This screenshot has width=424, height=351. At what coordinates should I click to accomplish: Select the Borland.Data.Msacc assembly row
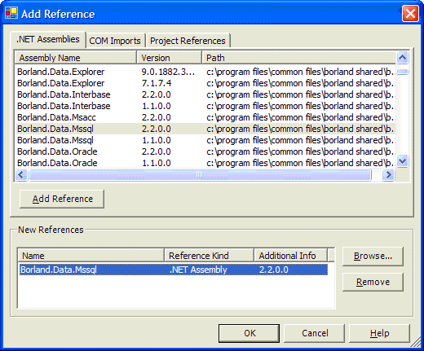[x=205, y=117]
